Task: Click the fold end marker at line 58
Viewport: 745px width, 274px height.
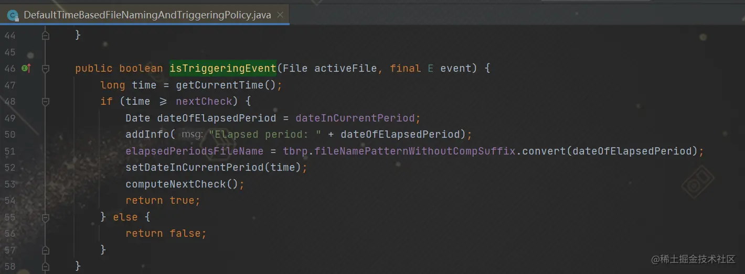Action: tap(46, 267)
